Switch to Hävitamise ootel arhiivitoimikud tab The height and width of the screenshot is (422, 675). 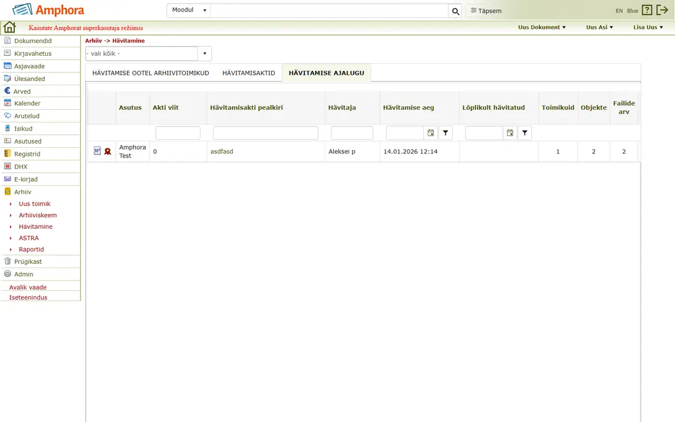151,73
